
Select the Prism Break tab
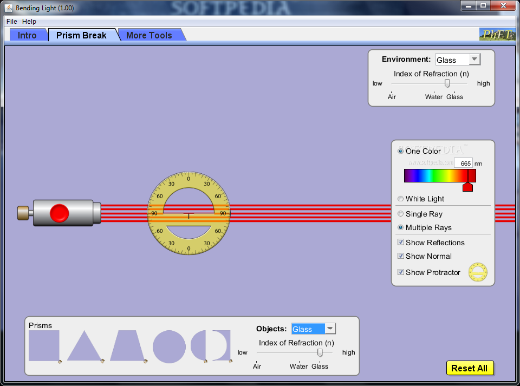(81, 35)
